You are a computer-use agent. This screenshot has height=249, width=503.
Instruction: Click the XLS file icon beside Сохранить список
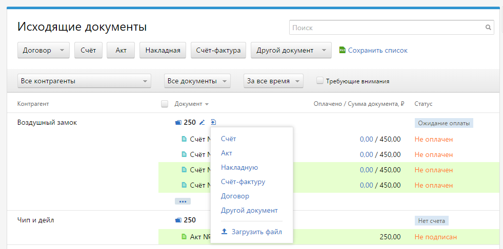click(x=343, y=50)
